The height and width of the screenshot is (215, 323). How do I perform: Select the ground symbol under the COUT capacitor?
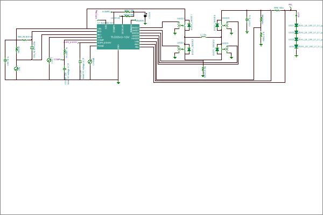[247, 32]
